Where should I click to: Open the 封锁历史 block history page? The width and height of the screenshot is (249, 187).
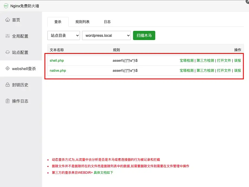pyautogui.click(x=20, y=85)
